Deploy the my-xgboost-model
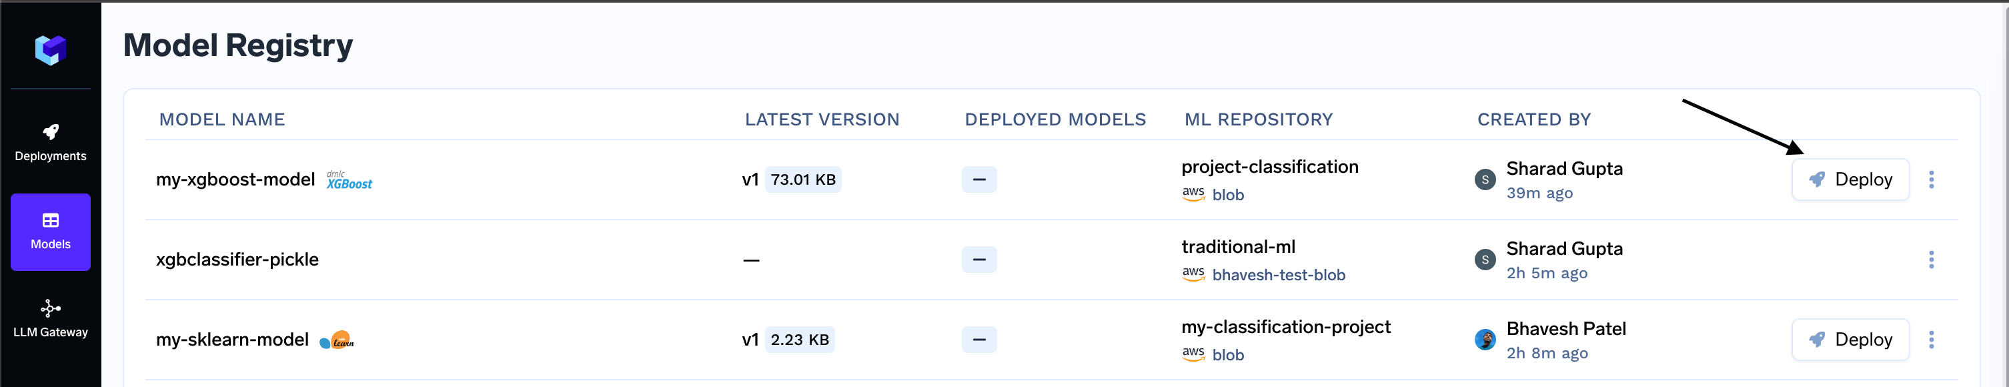This screenshot has width=2009, height=387. (1850, 179)
